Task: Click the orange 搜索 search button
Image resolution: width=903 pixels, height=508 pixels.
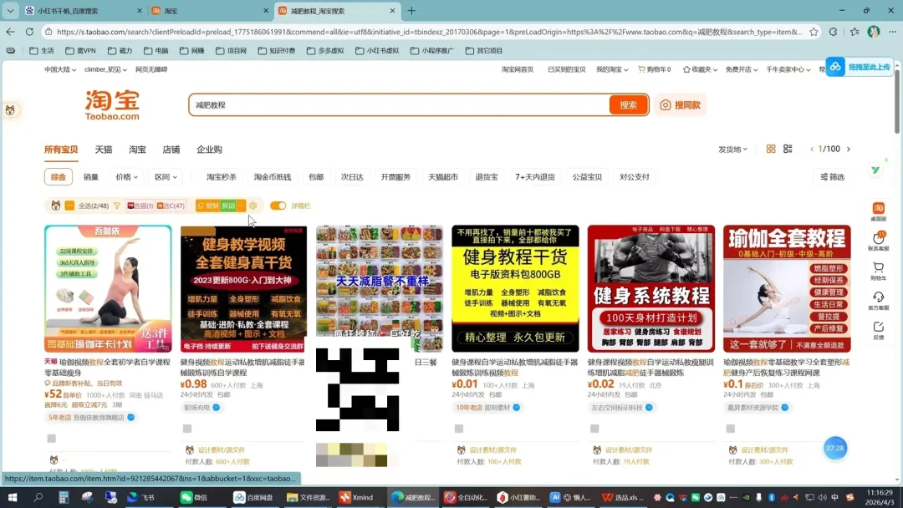Action: coord(628,105)
